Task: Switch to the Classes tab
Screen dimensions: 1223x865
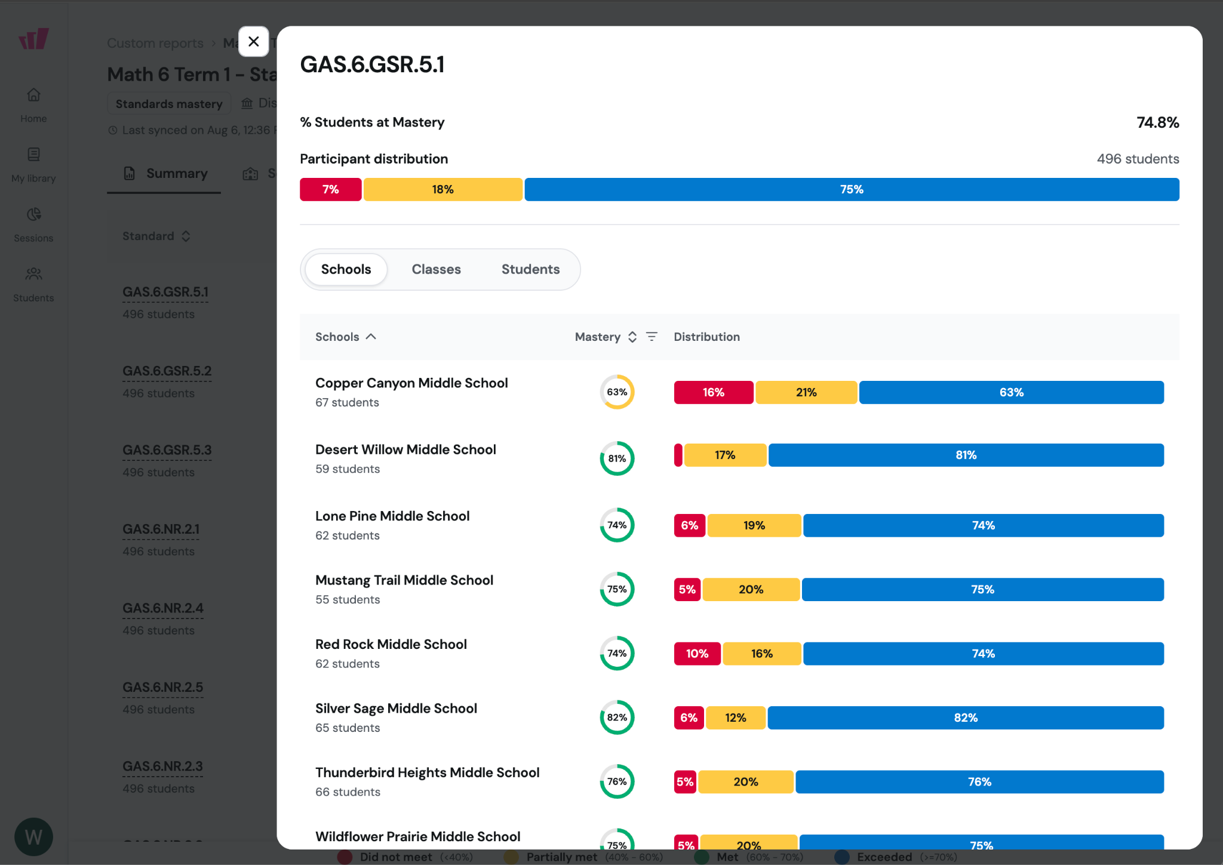Action: [x=436, y=269]
